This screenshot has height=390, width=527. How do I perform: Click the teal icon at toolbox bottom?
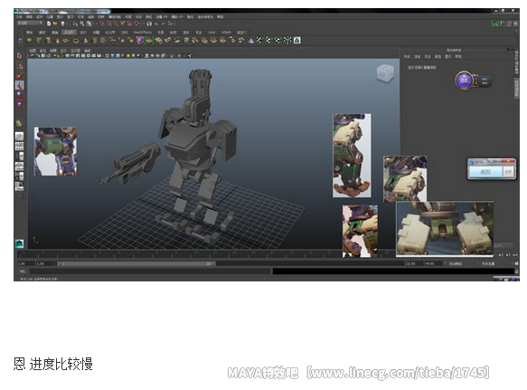pyautogui.click(x=19, y=243)
